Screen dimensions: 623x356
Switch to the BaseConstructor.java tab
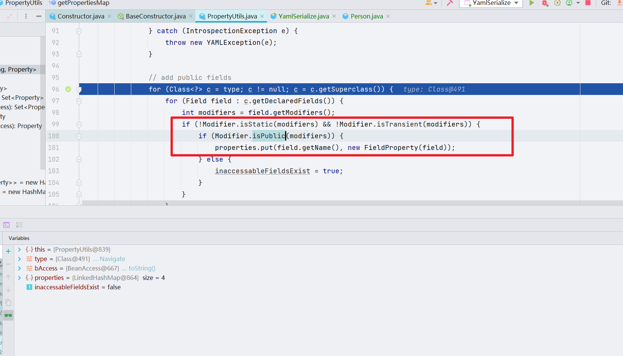155,16
